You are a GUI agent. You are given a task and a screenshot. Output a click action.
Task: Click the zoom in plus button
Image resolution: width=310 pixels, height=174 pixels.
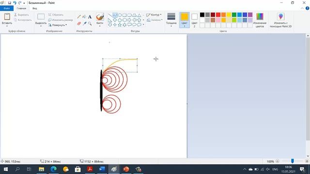pos(307,161)
